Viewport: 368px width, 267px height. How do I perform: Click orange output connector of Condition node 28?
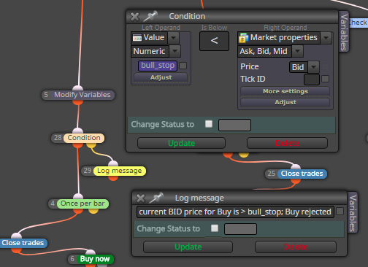[78, 145]
